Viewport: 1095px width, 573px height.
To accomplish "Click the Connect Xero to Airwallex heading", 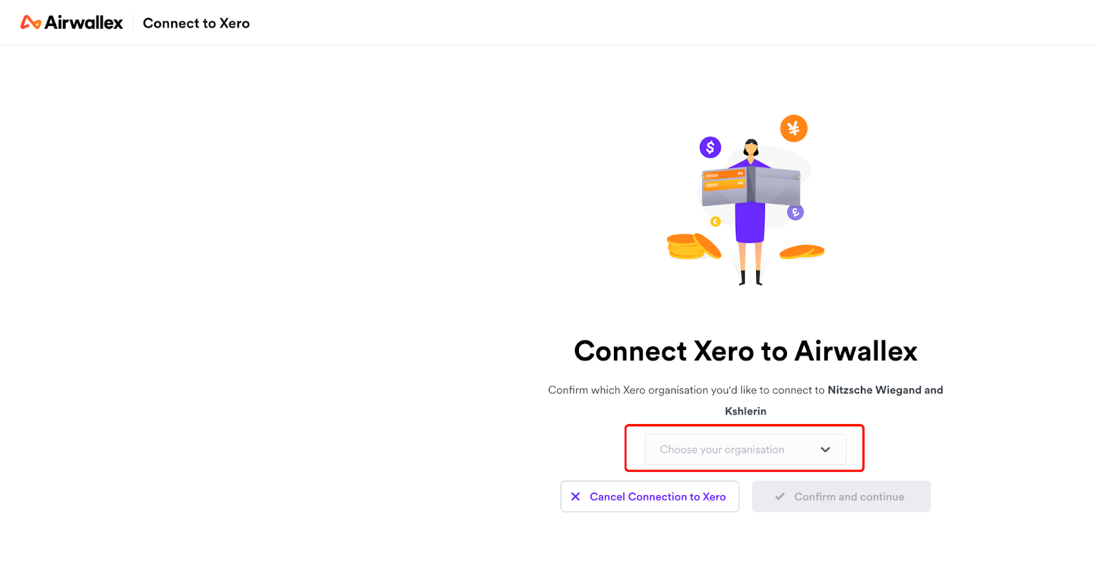I will pos(745,351).
